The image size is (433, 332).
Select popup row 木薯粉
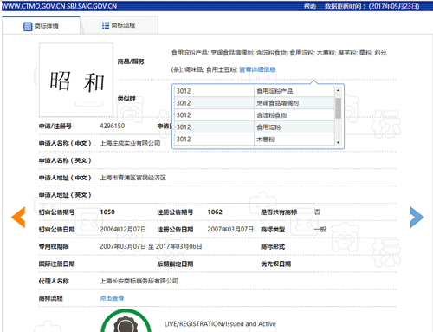[x=255, y=140]
